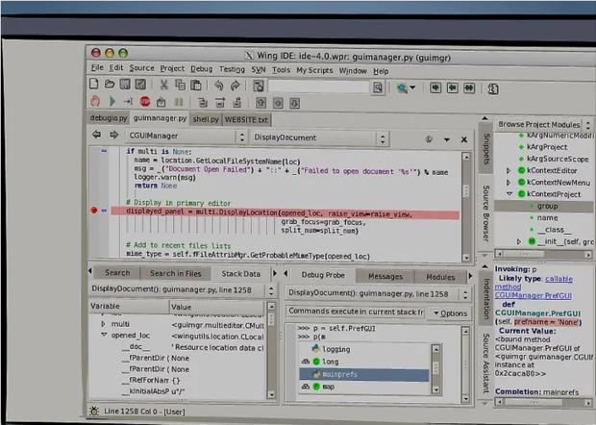Open the DisplayDocument method dropdown
Screen dimensions: 596x425
click(319, 138)
